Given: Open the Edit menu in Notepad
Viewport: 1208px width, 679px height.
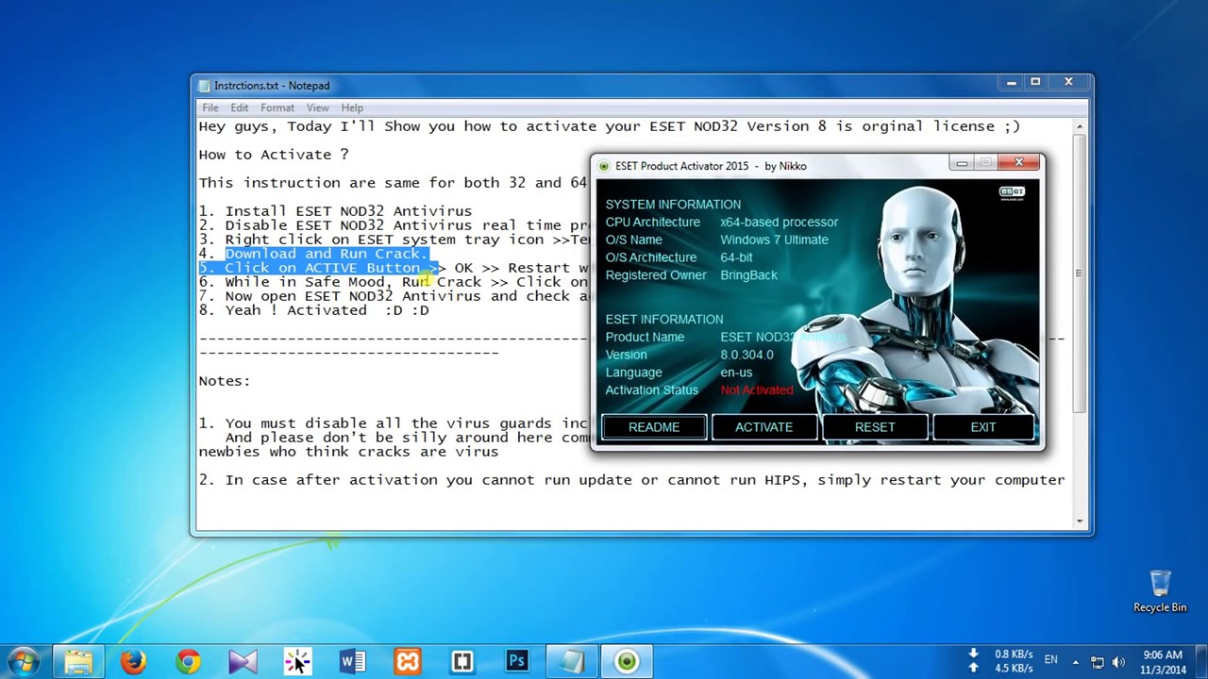Looking at the screenshot, I should [240, 108].
